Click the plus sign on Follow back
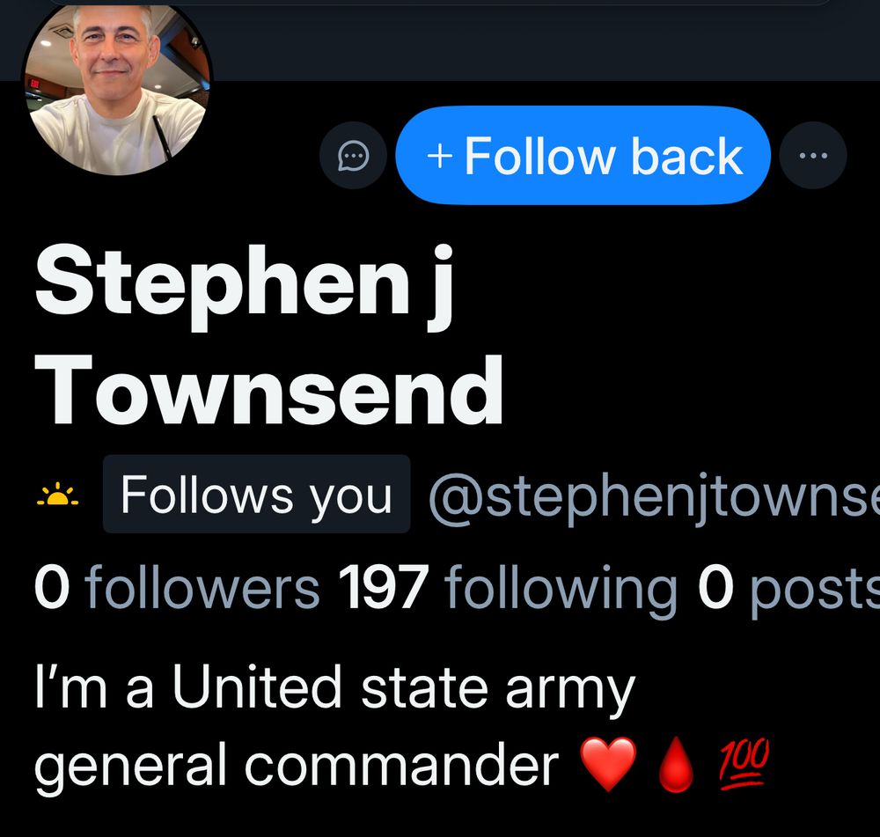 tap(439, 156)
